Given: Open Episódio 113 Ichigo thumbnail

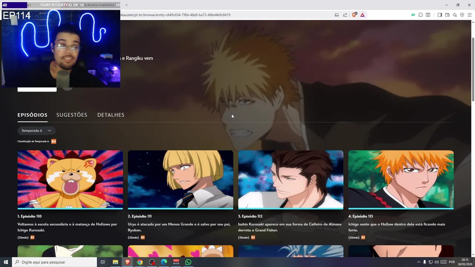Looking at the screenshot, I should (x=401, y=179).
